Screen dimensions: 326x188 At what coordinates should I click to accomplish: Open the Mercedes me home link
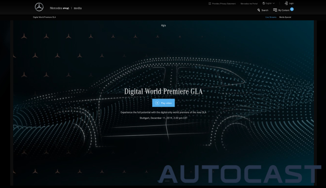[59, 8]
